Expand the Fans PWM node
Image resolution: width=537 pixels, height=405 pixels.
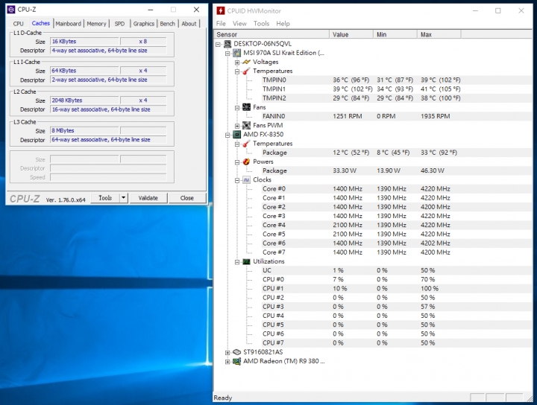237,126
